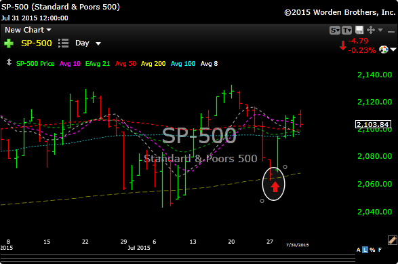The image size is (398, 264).
Task: Open the T dropdown button
Action: click(346, 31)
